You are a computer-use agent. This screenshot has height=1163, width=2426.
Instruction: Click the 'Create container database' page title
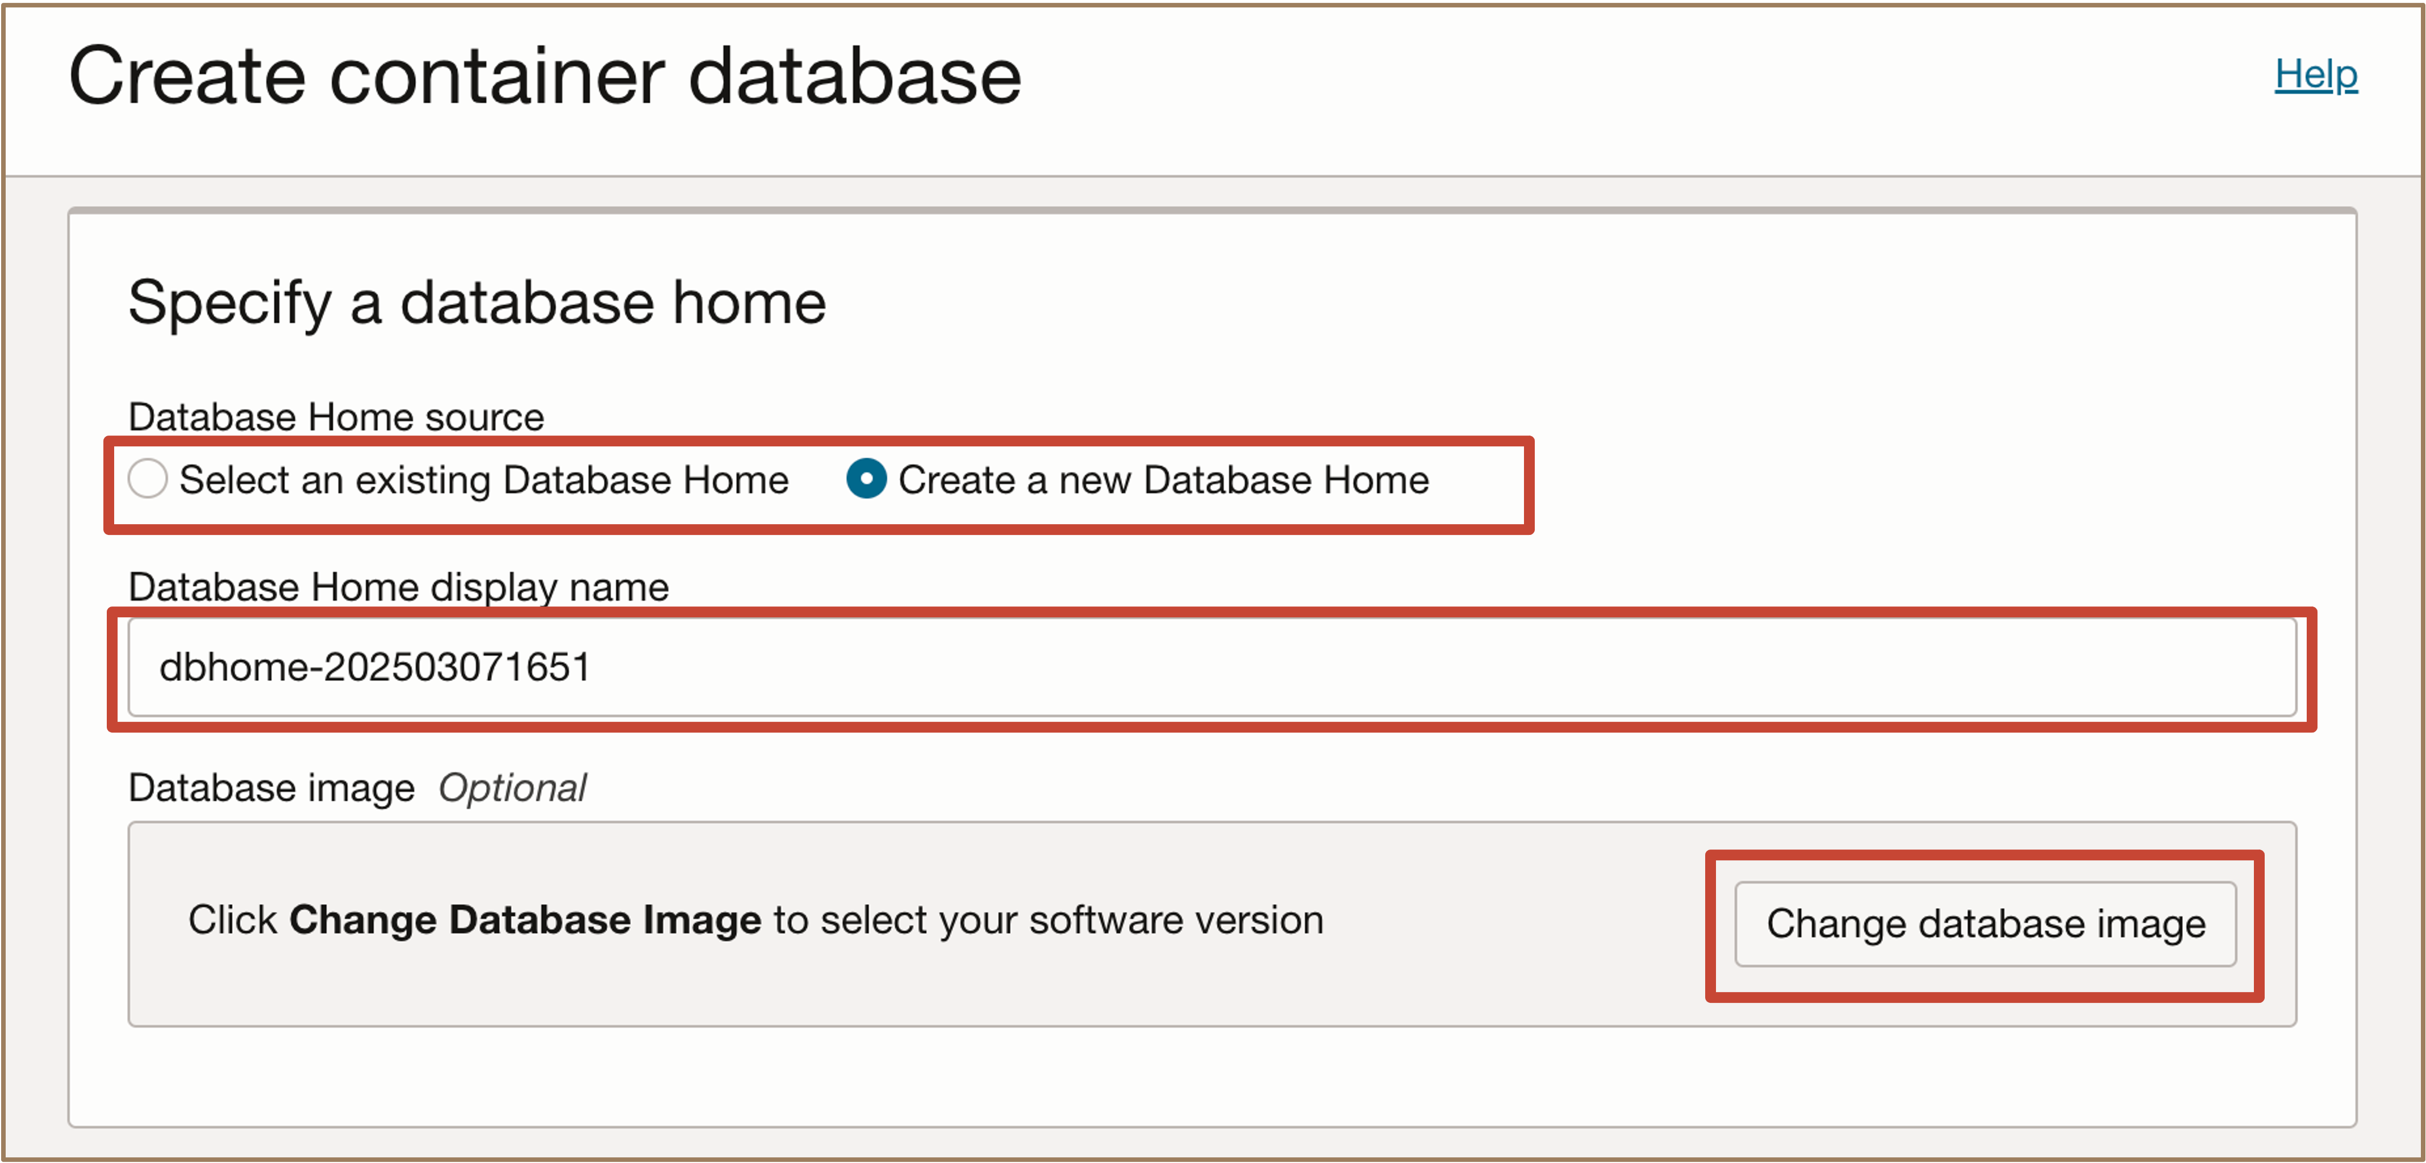coord(544,76)
